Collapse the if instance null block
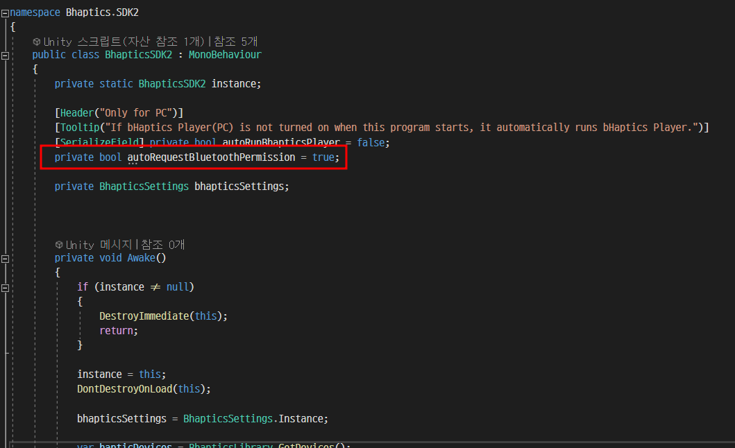The image size is (735, 448). [5, 288]
